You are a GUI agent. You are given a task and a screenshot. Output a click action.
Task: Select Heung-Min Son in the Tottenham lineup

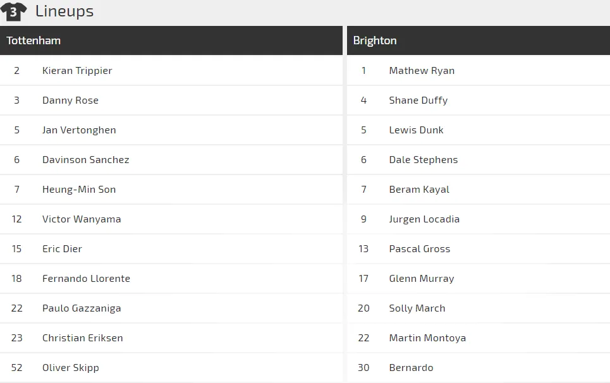pyautogui.click(x=79, y=190)
